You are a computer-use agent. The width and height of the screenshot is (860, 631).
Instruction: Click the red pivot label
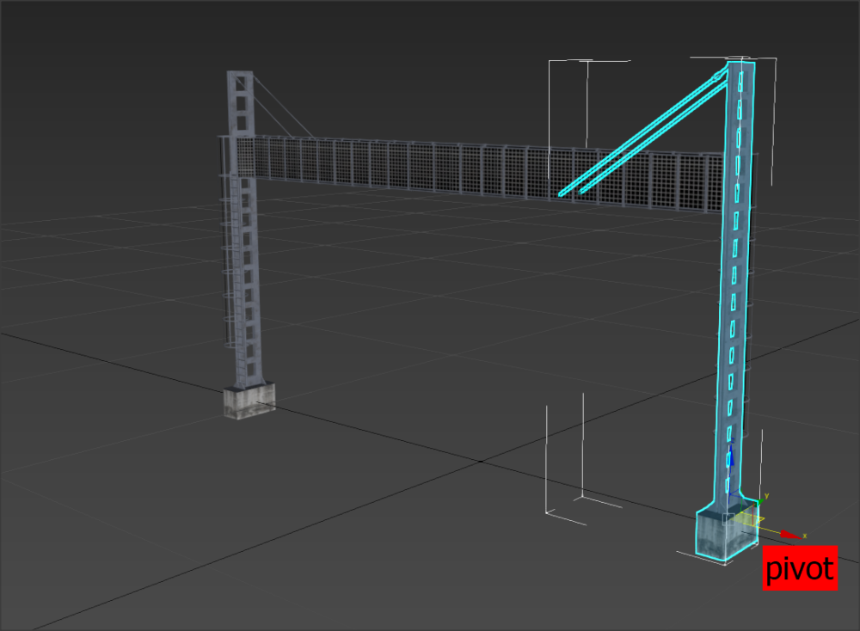(800, 568)
